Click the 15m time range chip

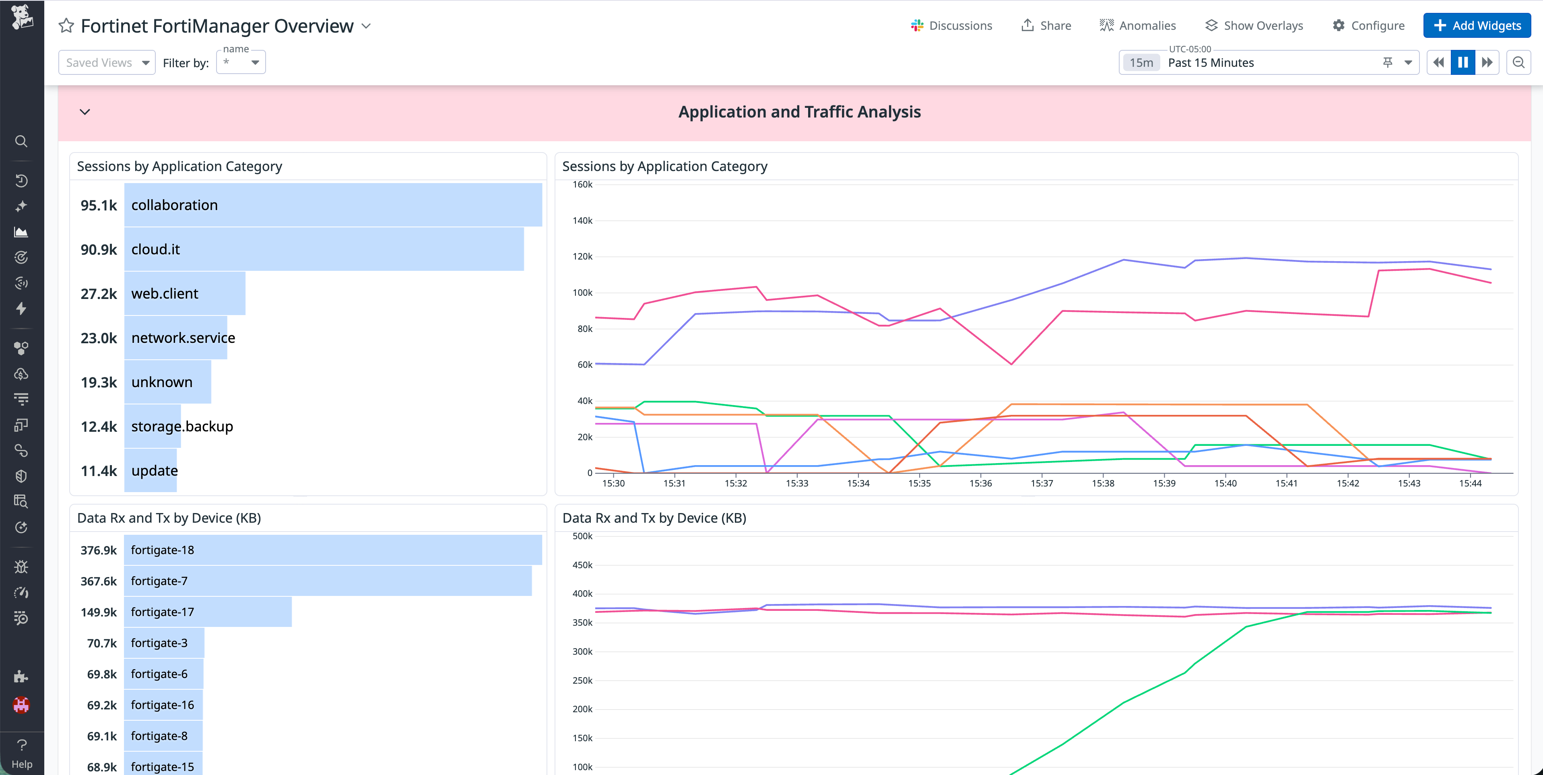1141,62
